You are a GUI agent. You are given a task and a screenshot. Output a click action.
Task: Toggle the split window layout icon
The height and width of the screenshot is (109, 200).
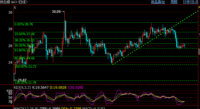[195, 2]
